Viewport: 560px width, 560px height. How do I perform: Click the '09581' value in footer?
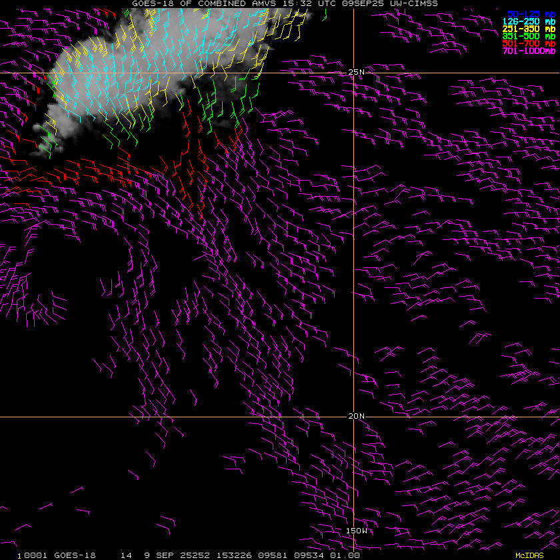tap(273, 555)
